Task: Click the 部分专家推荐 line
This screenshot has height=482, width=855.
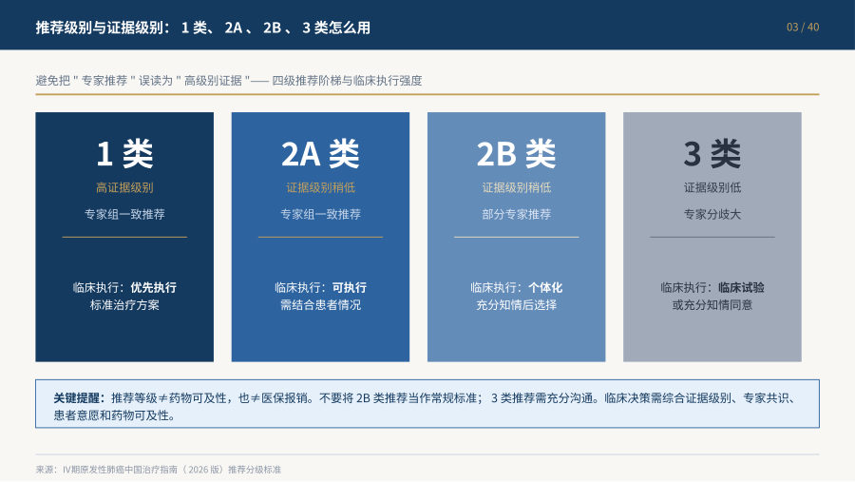Action: tap(516, 214)
